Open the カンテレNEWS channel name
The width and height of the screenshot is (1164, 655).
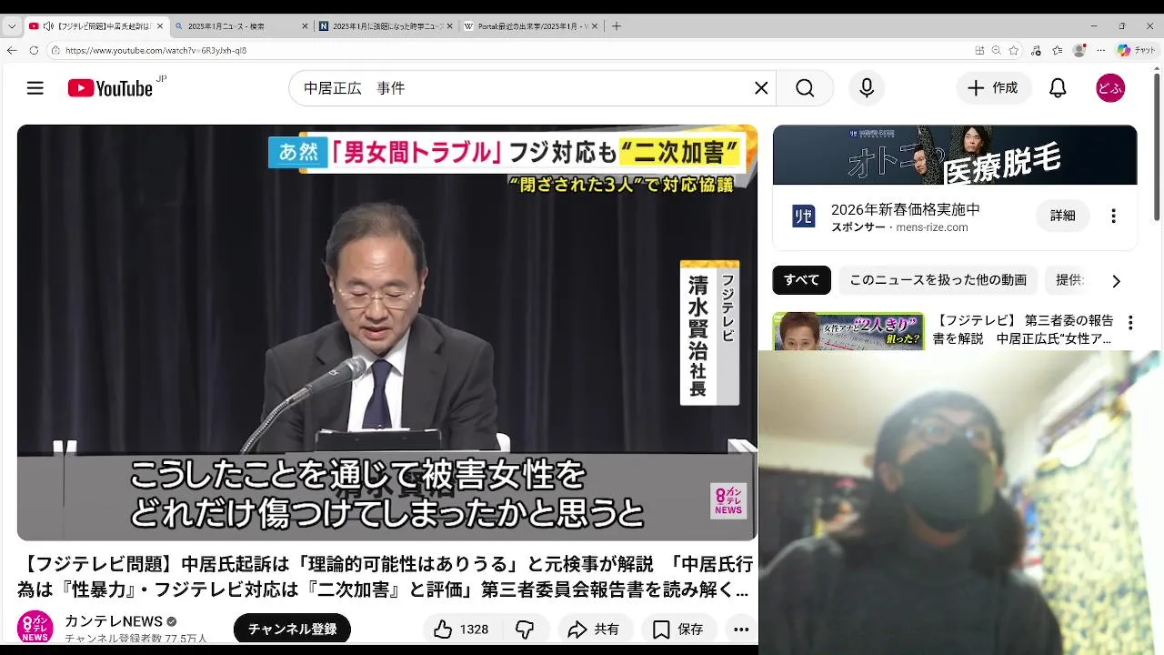(114, 621)
